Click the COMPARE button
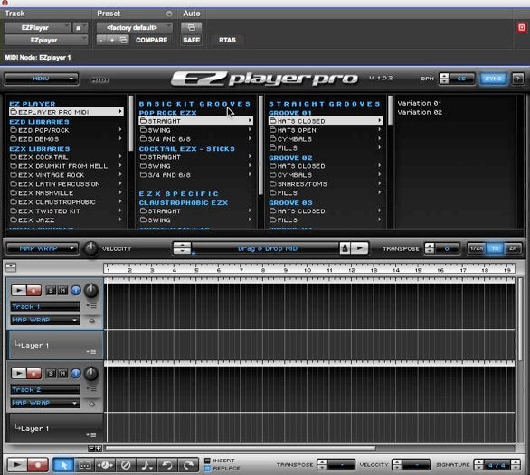530x475 pixels. (151, 40)
